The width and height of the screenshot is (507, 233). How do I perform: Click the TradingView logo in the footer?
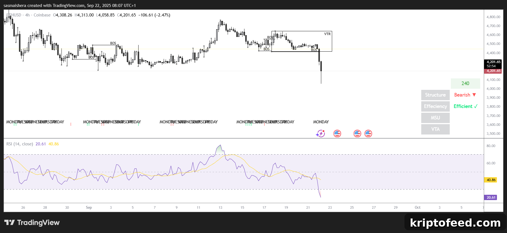[x=32, y=222]
